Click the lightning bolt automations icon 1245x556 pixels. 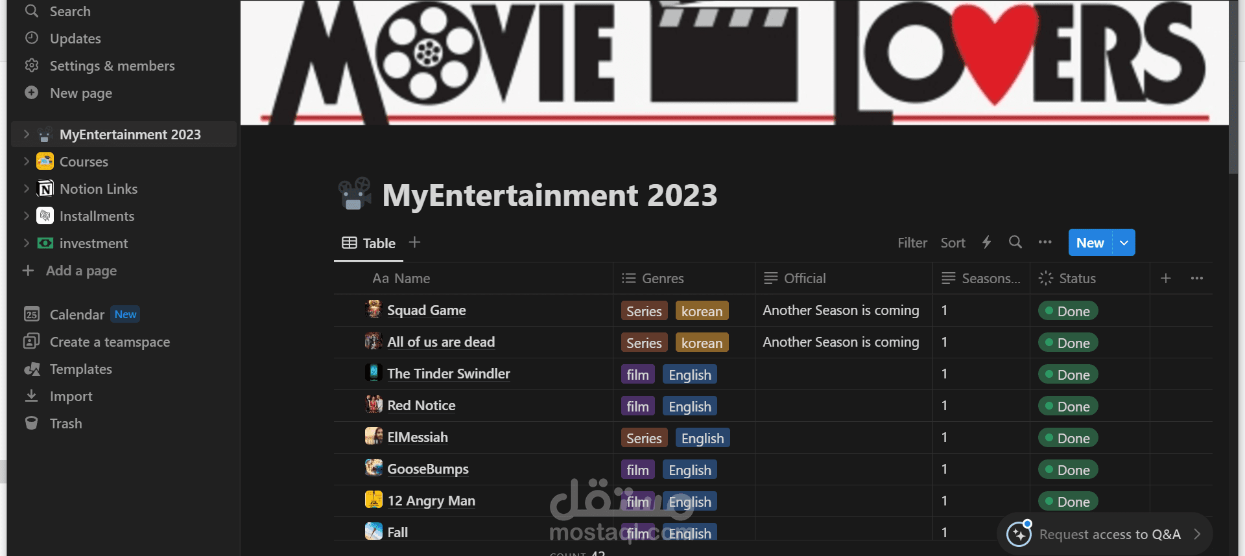986,242
